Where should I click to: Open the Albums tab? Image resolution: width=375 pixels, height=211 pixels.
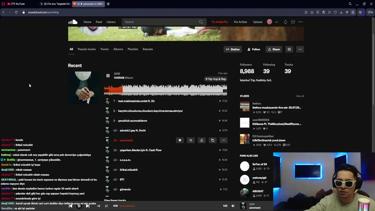(x=118, y=49)
